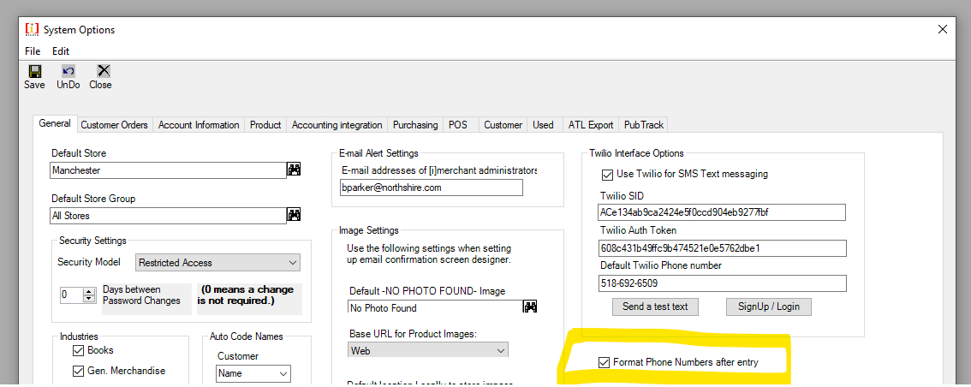Click the Default Twilio Phone number field
This screenshot has height=387, width=971.
click(x=722, y=283)
